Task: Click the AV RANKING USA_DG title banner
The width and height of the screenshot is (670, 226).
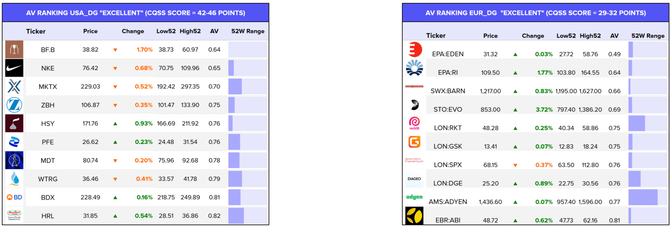Action: point(135,13)
